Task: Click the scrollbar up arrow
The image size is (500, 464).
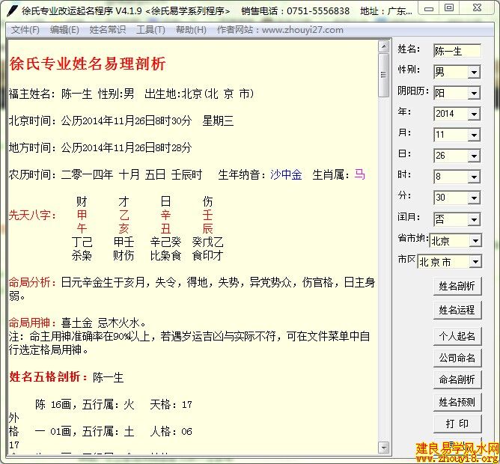Action: [x=383, y=46]
